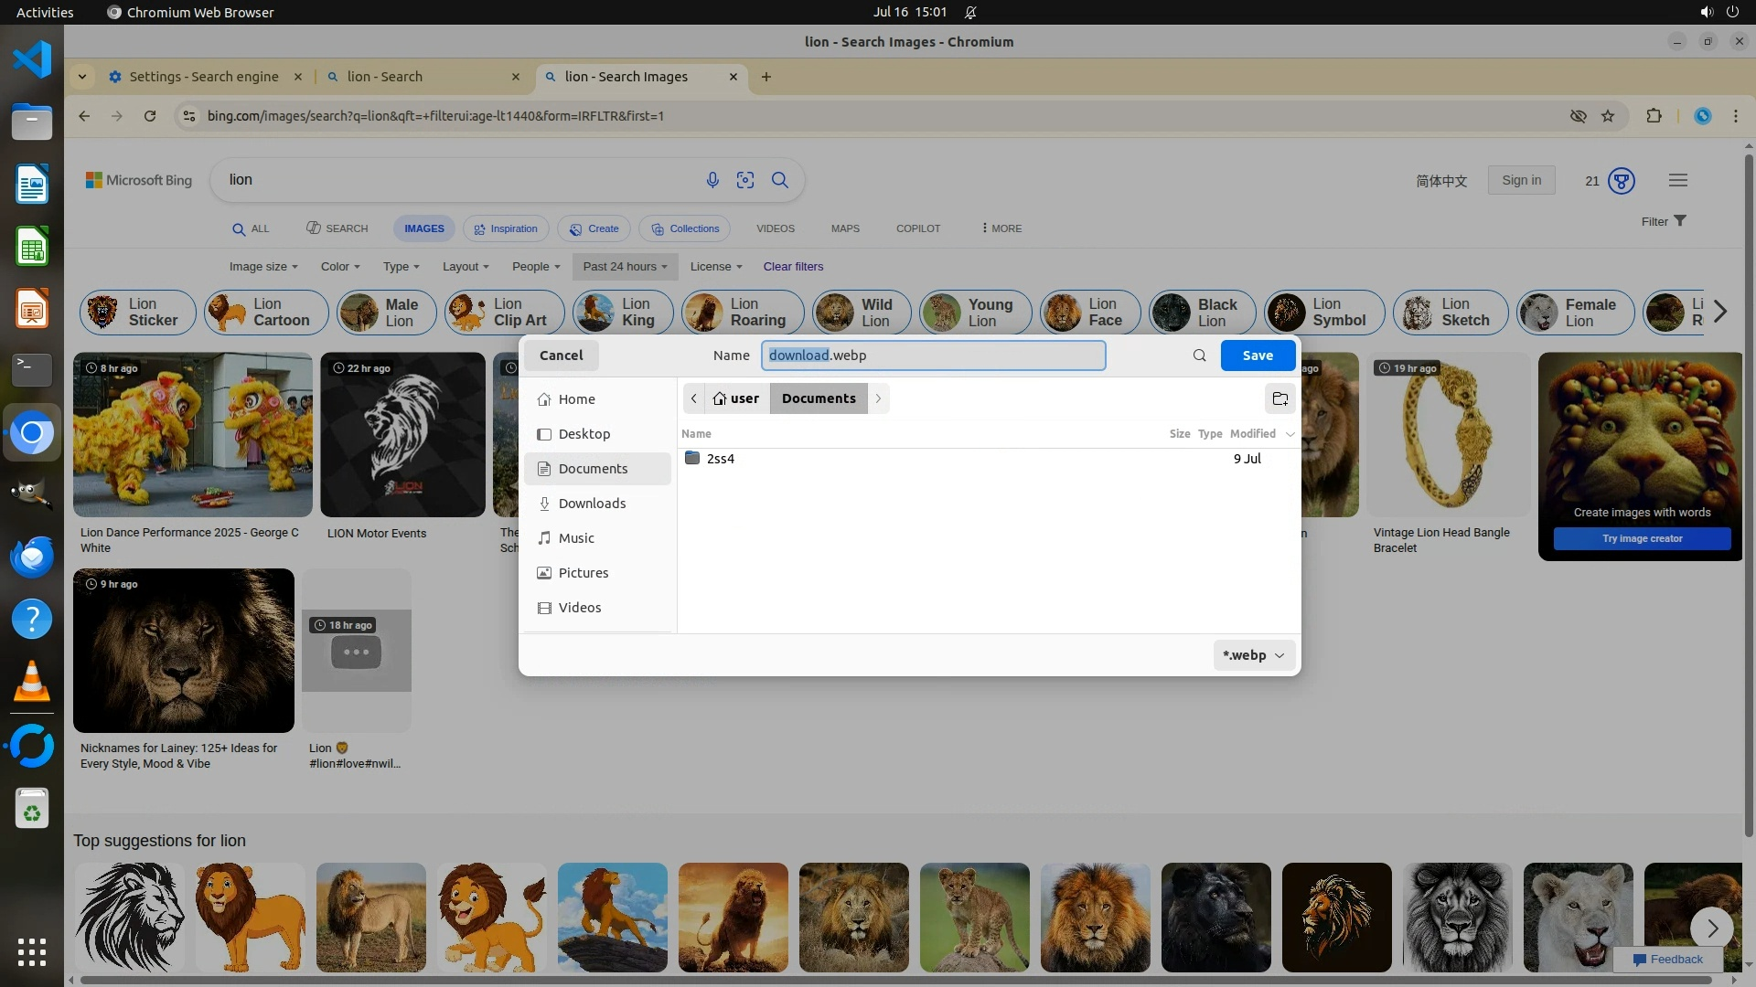
Task: Expand the Past 24 hours filter
Action: (625, 267)
